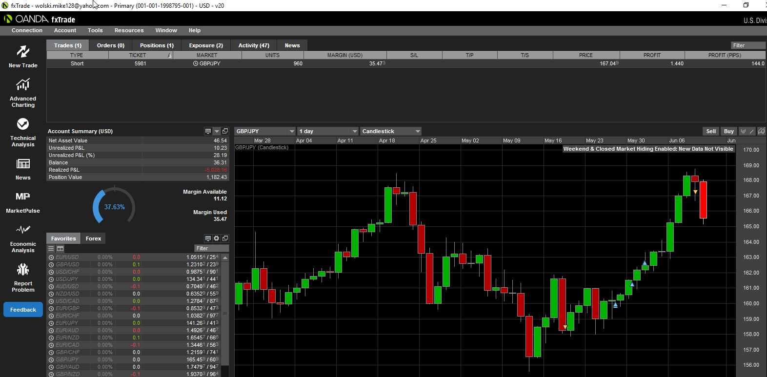Click the Buy button on chart
Screen dimensions: 767x377
(x=729, y=131)
